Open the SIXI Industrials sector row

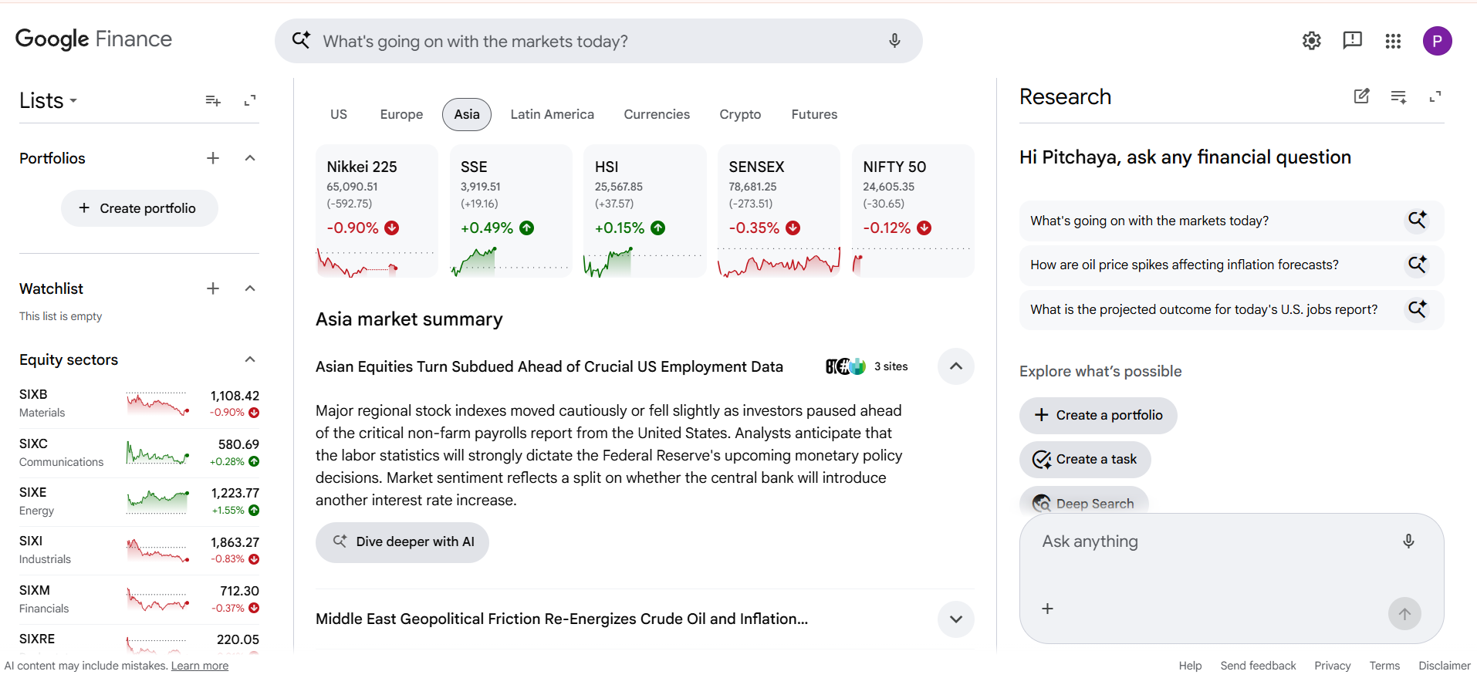140,550
